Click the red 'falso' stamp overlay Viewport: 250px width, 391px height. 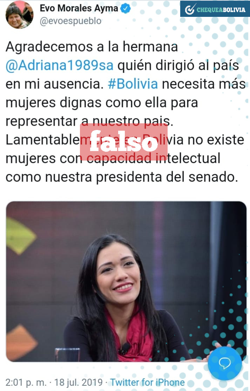click(x=124, y=142)
